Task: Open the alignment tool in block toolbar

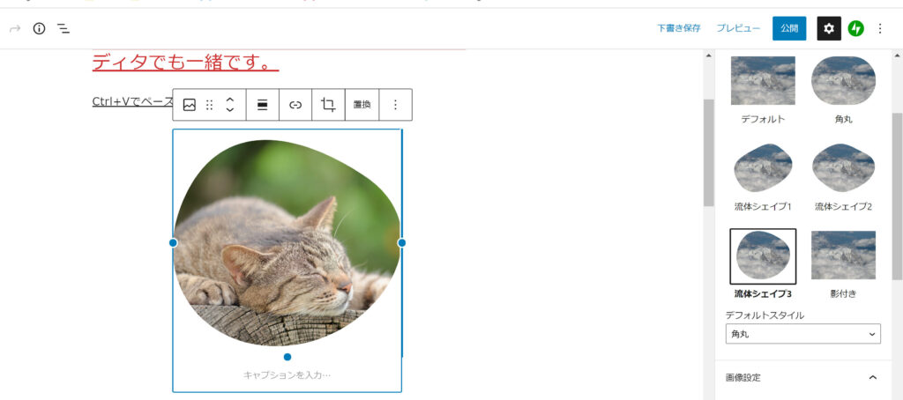Action: coord(262,105)
